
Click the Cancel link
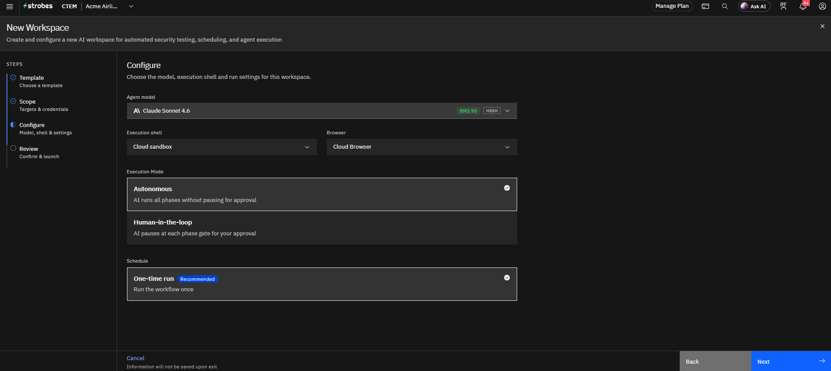click(x=135, y=358)
